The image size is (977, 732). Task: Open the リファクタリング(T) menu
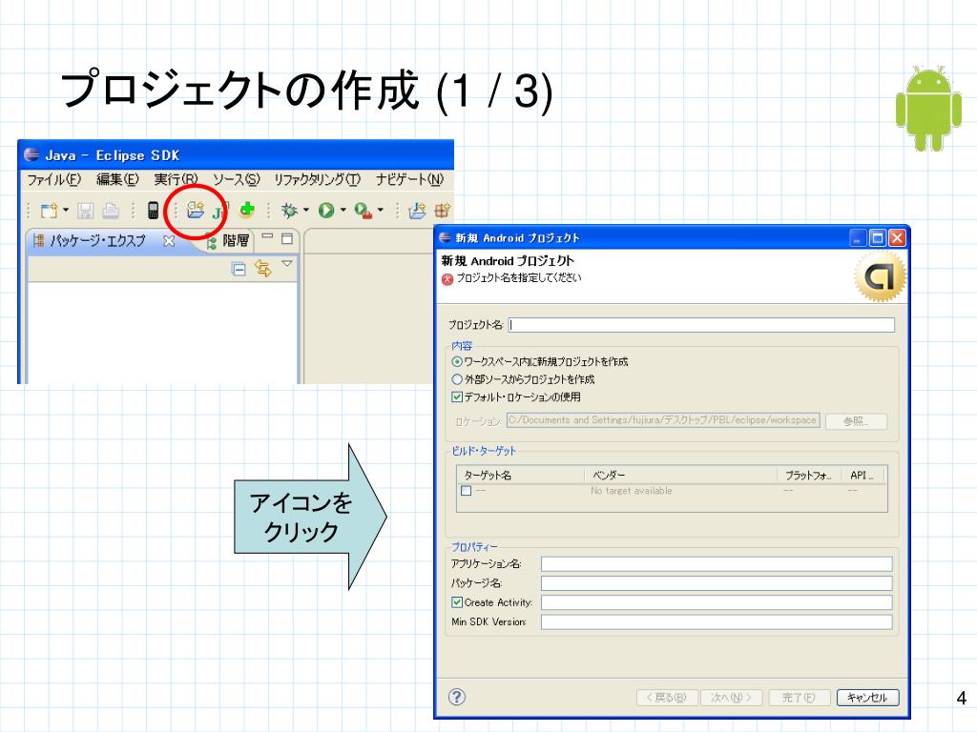[318, 180]
